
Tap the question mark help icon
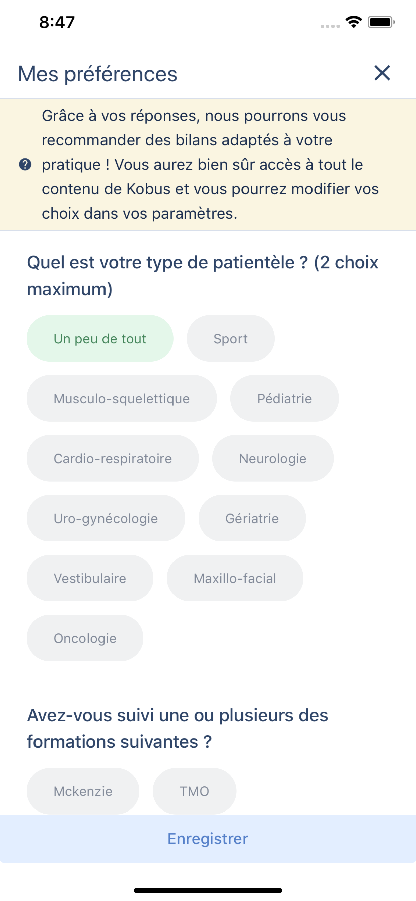tap(25, 164)
